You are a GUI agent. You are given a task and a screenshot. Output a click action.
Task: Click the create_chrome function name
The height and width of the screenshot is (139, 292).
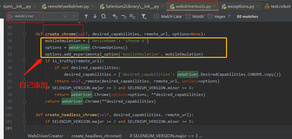pyautogui.click(x=61, y=34)
